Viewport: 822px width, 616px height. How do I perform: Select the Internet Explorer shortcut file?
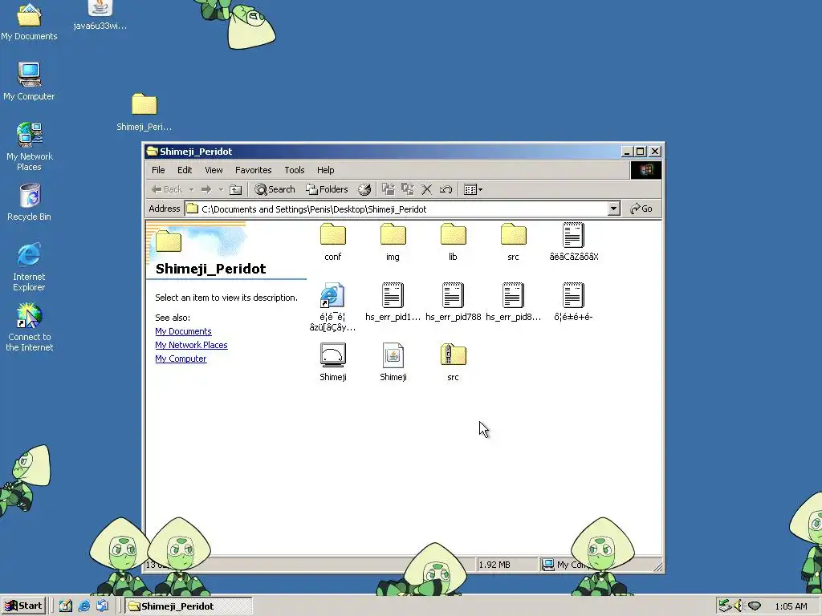(x=333, y=307)
